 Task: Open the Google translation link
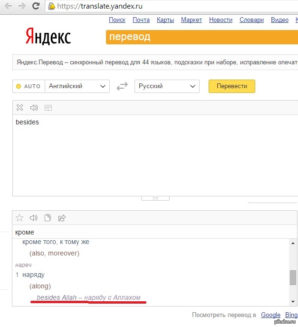270,315
